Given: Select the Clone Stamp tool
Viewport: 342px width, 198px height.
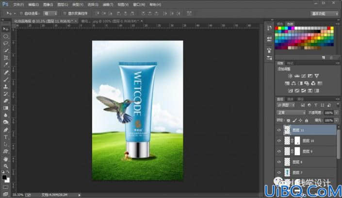Looking at the screenshot, I should coord(6,87).
